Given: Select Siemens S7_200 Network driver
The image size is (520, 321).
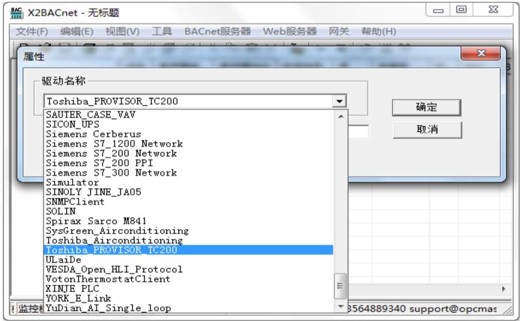Looking at the screenshot, I should pyautogui.click(x=188, y=153).
